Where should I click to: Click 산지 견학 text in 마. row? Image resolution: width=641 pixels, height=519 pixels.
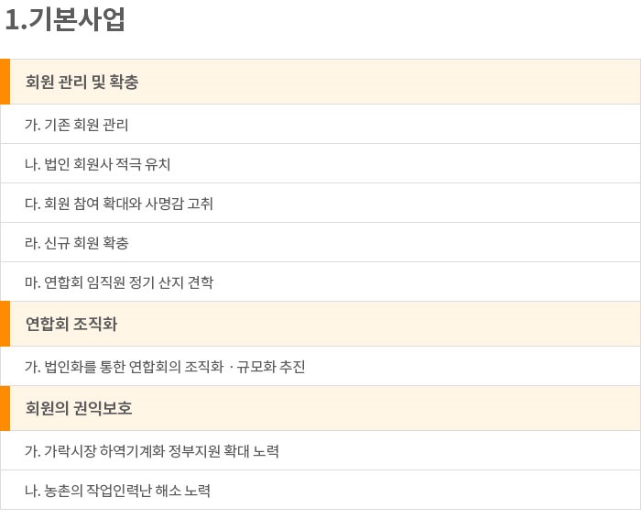[186, 282]
